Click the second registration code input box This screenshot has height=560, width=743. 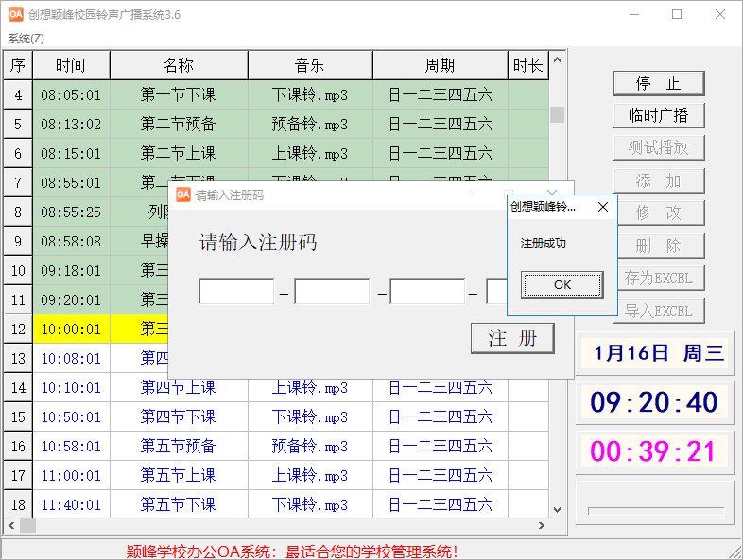(x=332, y=292)
